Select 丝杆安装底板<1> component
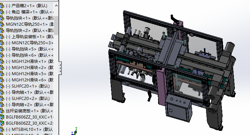The image size is (250, 135). pos(29,111)
